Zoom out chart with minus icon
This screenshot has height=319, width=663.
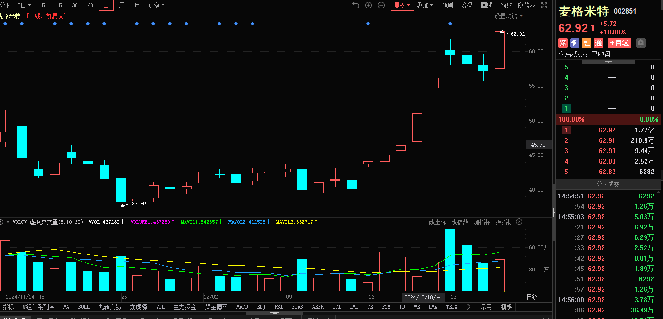tap(381, 5)
